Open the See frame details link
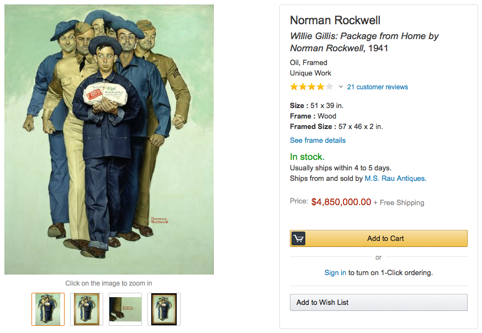The height and width of the screenshot is (333, 482). (x=317, y=140)
